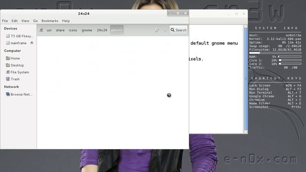Click the 'default gnome menu' text line

point(214,43)
